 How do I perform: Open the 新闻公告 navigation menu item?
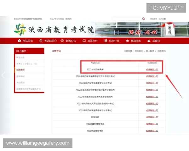(71, 41)
